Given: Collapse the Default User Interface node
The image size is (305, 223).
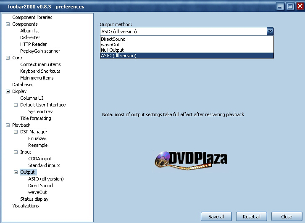Looking at the screenshot, I should [16, 105].
